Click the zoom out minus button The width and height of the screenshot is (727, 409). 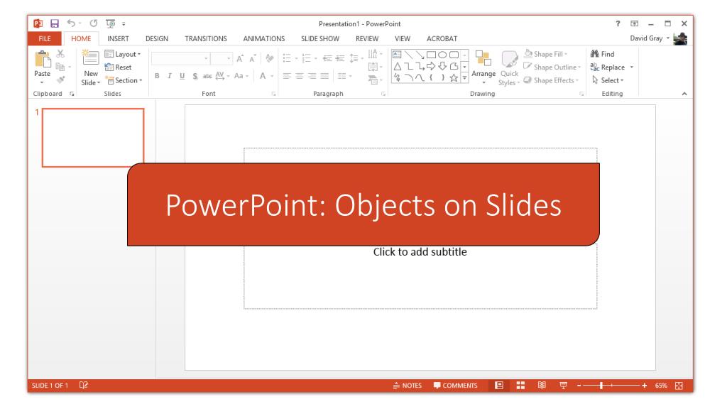pos(579,386)
